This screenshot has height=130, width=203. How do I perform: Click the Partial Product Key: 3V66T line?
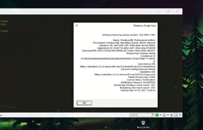click(142, 77)
